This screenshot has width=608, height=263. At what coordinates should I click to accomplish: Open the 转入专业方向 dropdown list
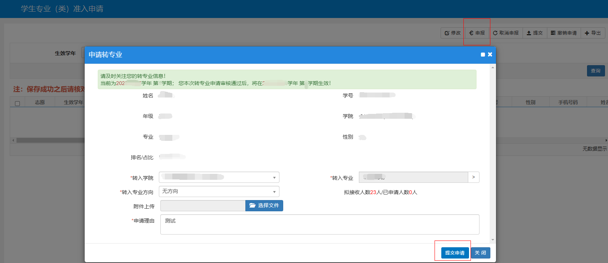[219, 191]
